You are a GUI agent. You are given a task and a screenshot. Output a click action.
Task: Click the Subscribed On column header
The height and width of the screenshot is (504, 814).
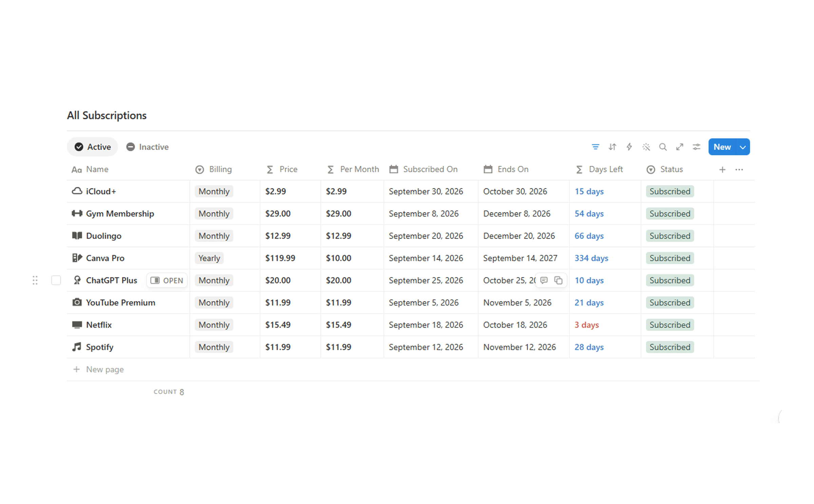point(424,169)
